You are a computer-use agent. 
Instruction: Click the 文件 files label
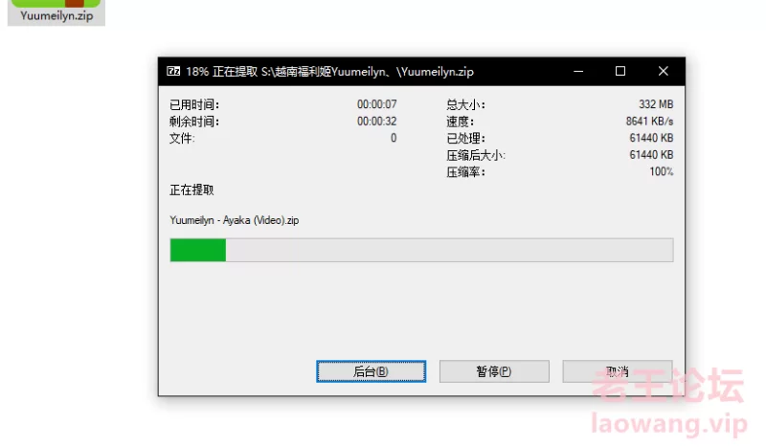click(x=182, y=138)
